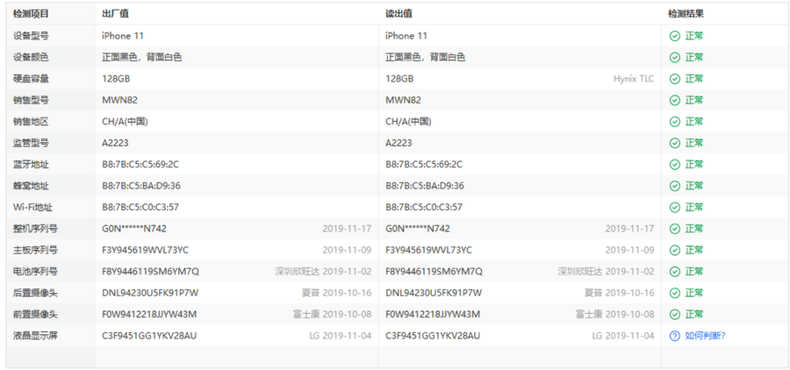The width and height of the screenshot is (790, 370).
Task: Select the 硬盘容量 row label
Action: point(32,79)
